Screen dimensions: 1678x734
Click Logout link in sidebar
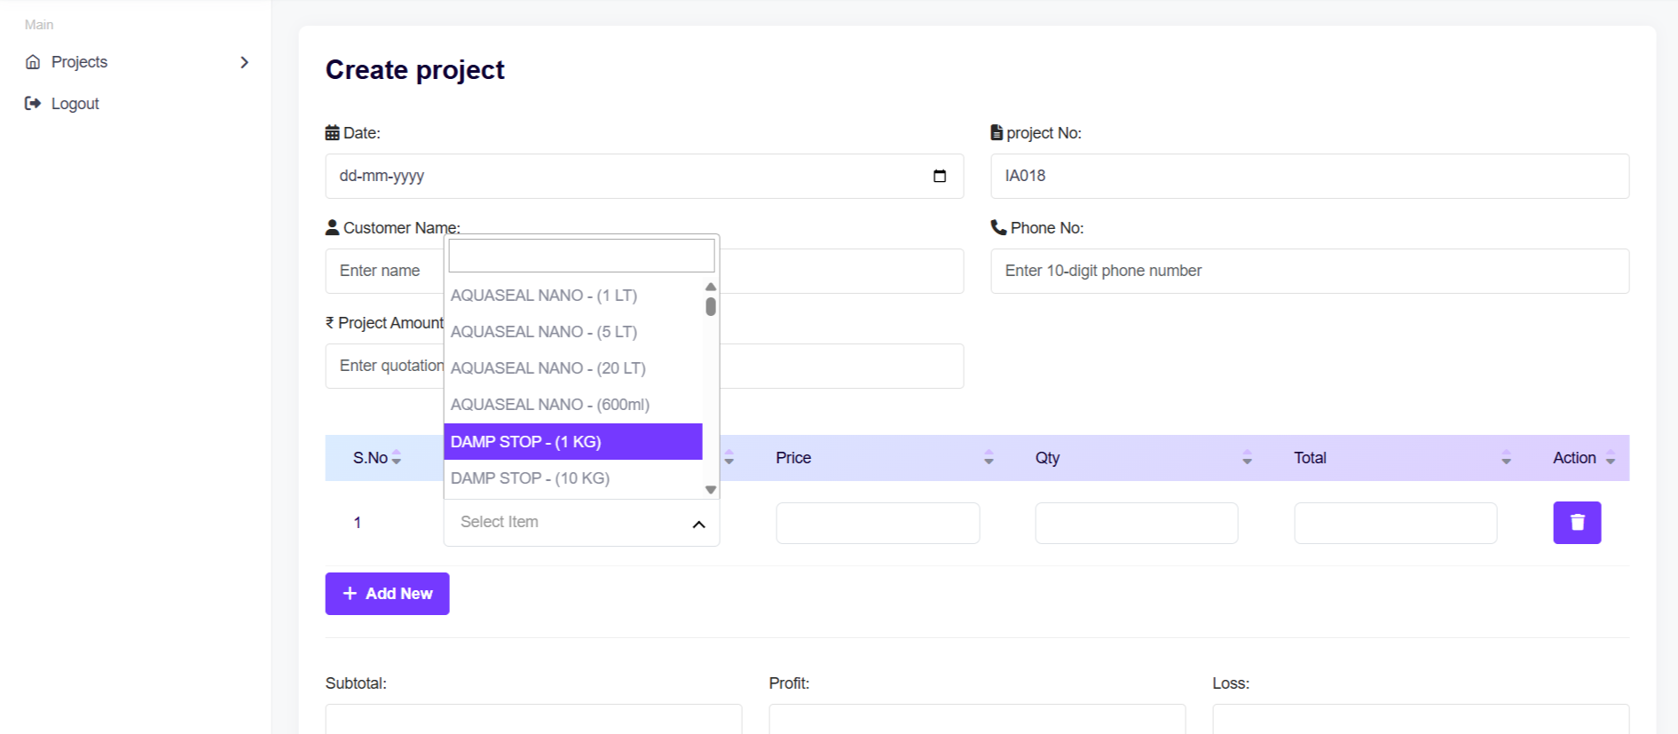(x=75, y=104)
